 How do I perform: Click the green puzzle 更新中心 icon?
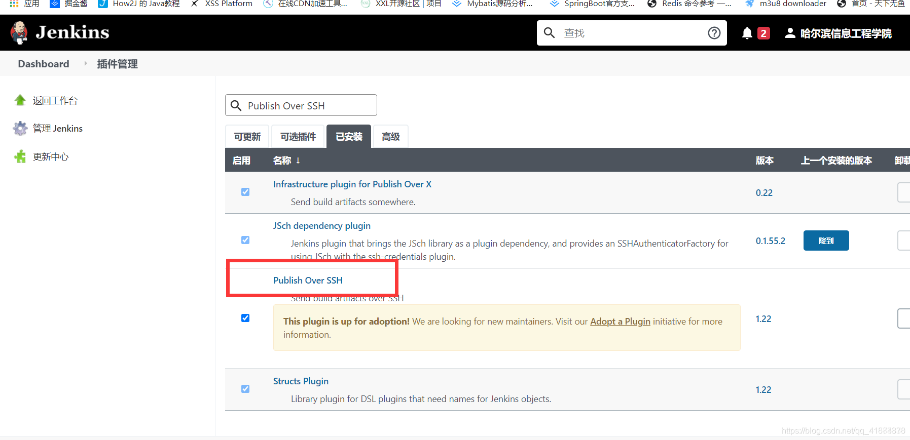(20, 156)
